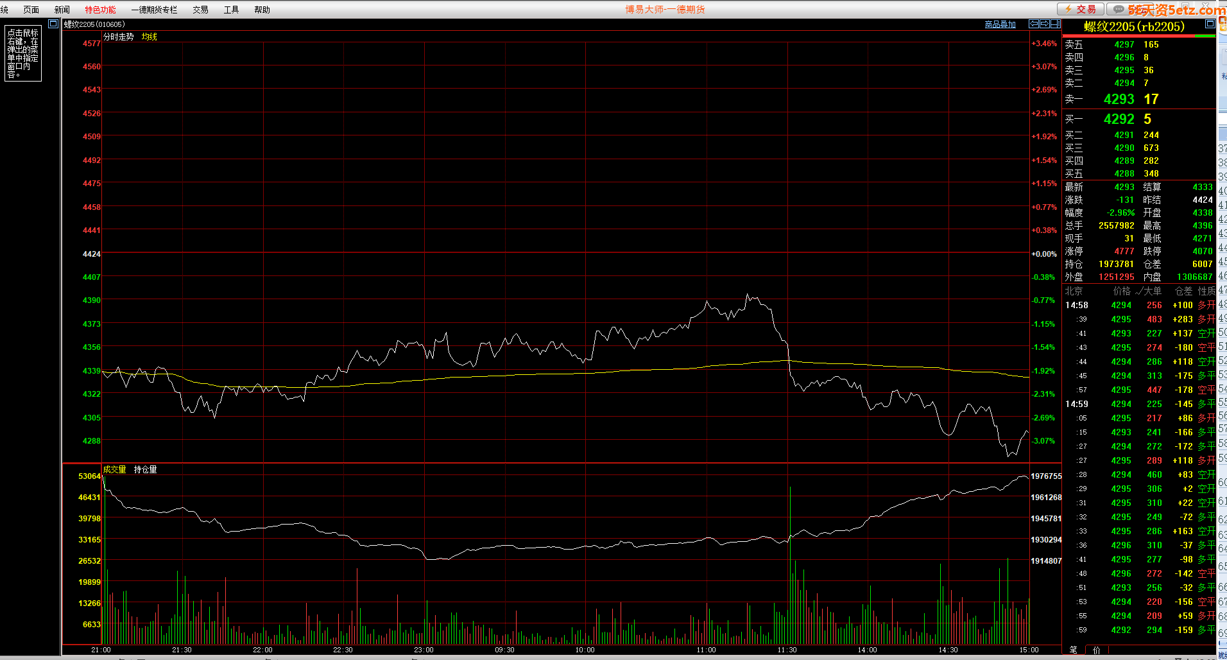Image resolution: width=1227 pixels, height=660 pixels.
Task: Click the 商品叠加 link
Action: 1000,24
